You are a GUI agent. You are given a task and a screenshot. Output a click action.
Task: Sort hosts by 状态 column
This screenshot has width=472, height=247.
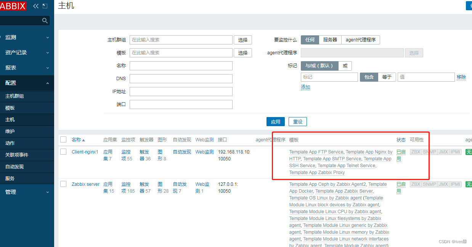[401, 140]
